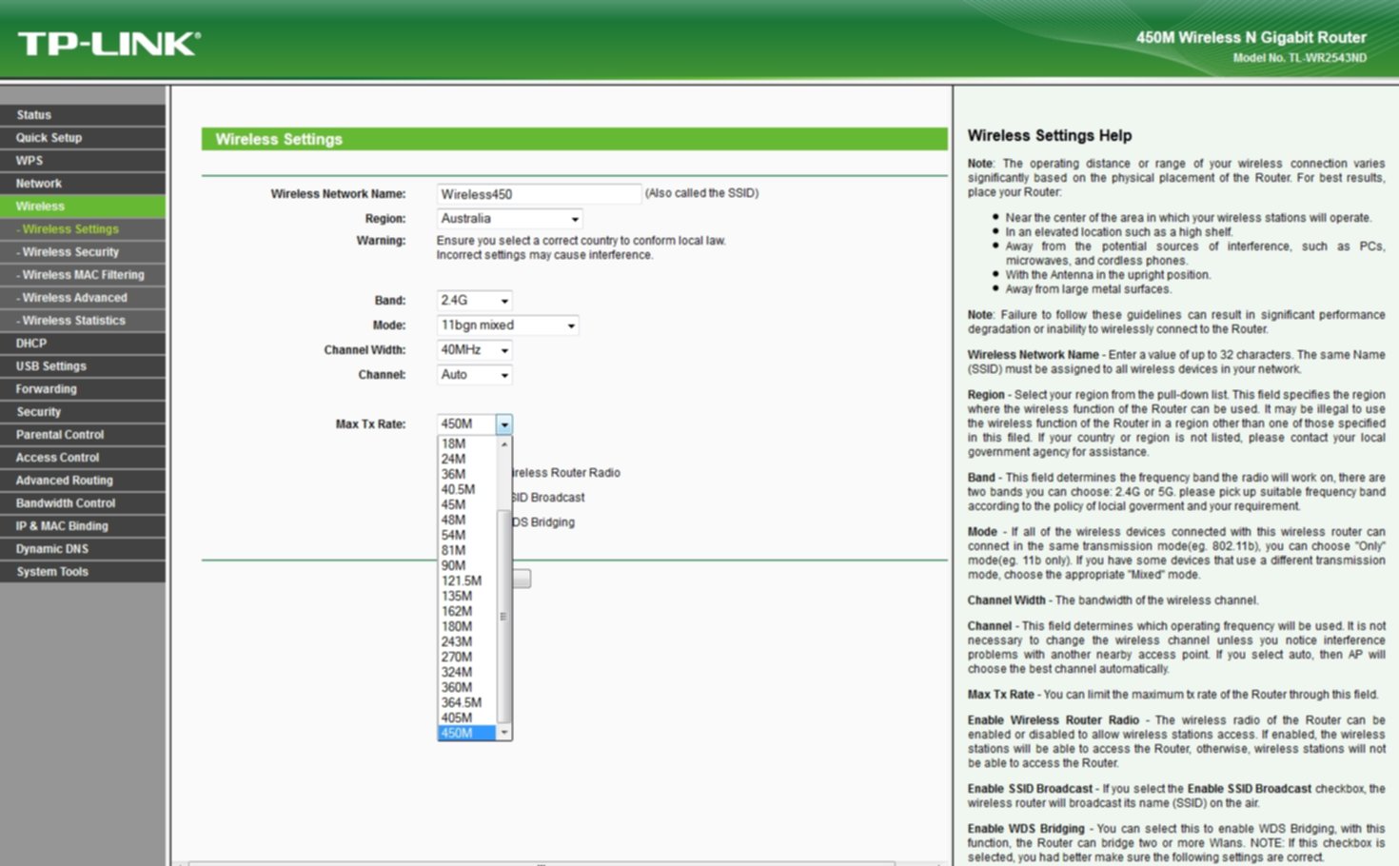
Task: Open the Band dropdown showing 2.4G
Action: (474, 301)
